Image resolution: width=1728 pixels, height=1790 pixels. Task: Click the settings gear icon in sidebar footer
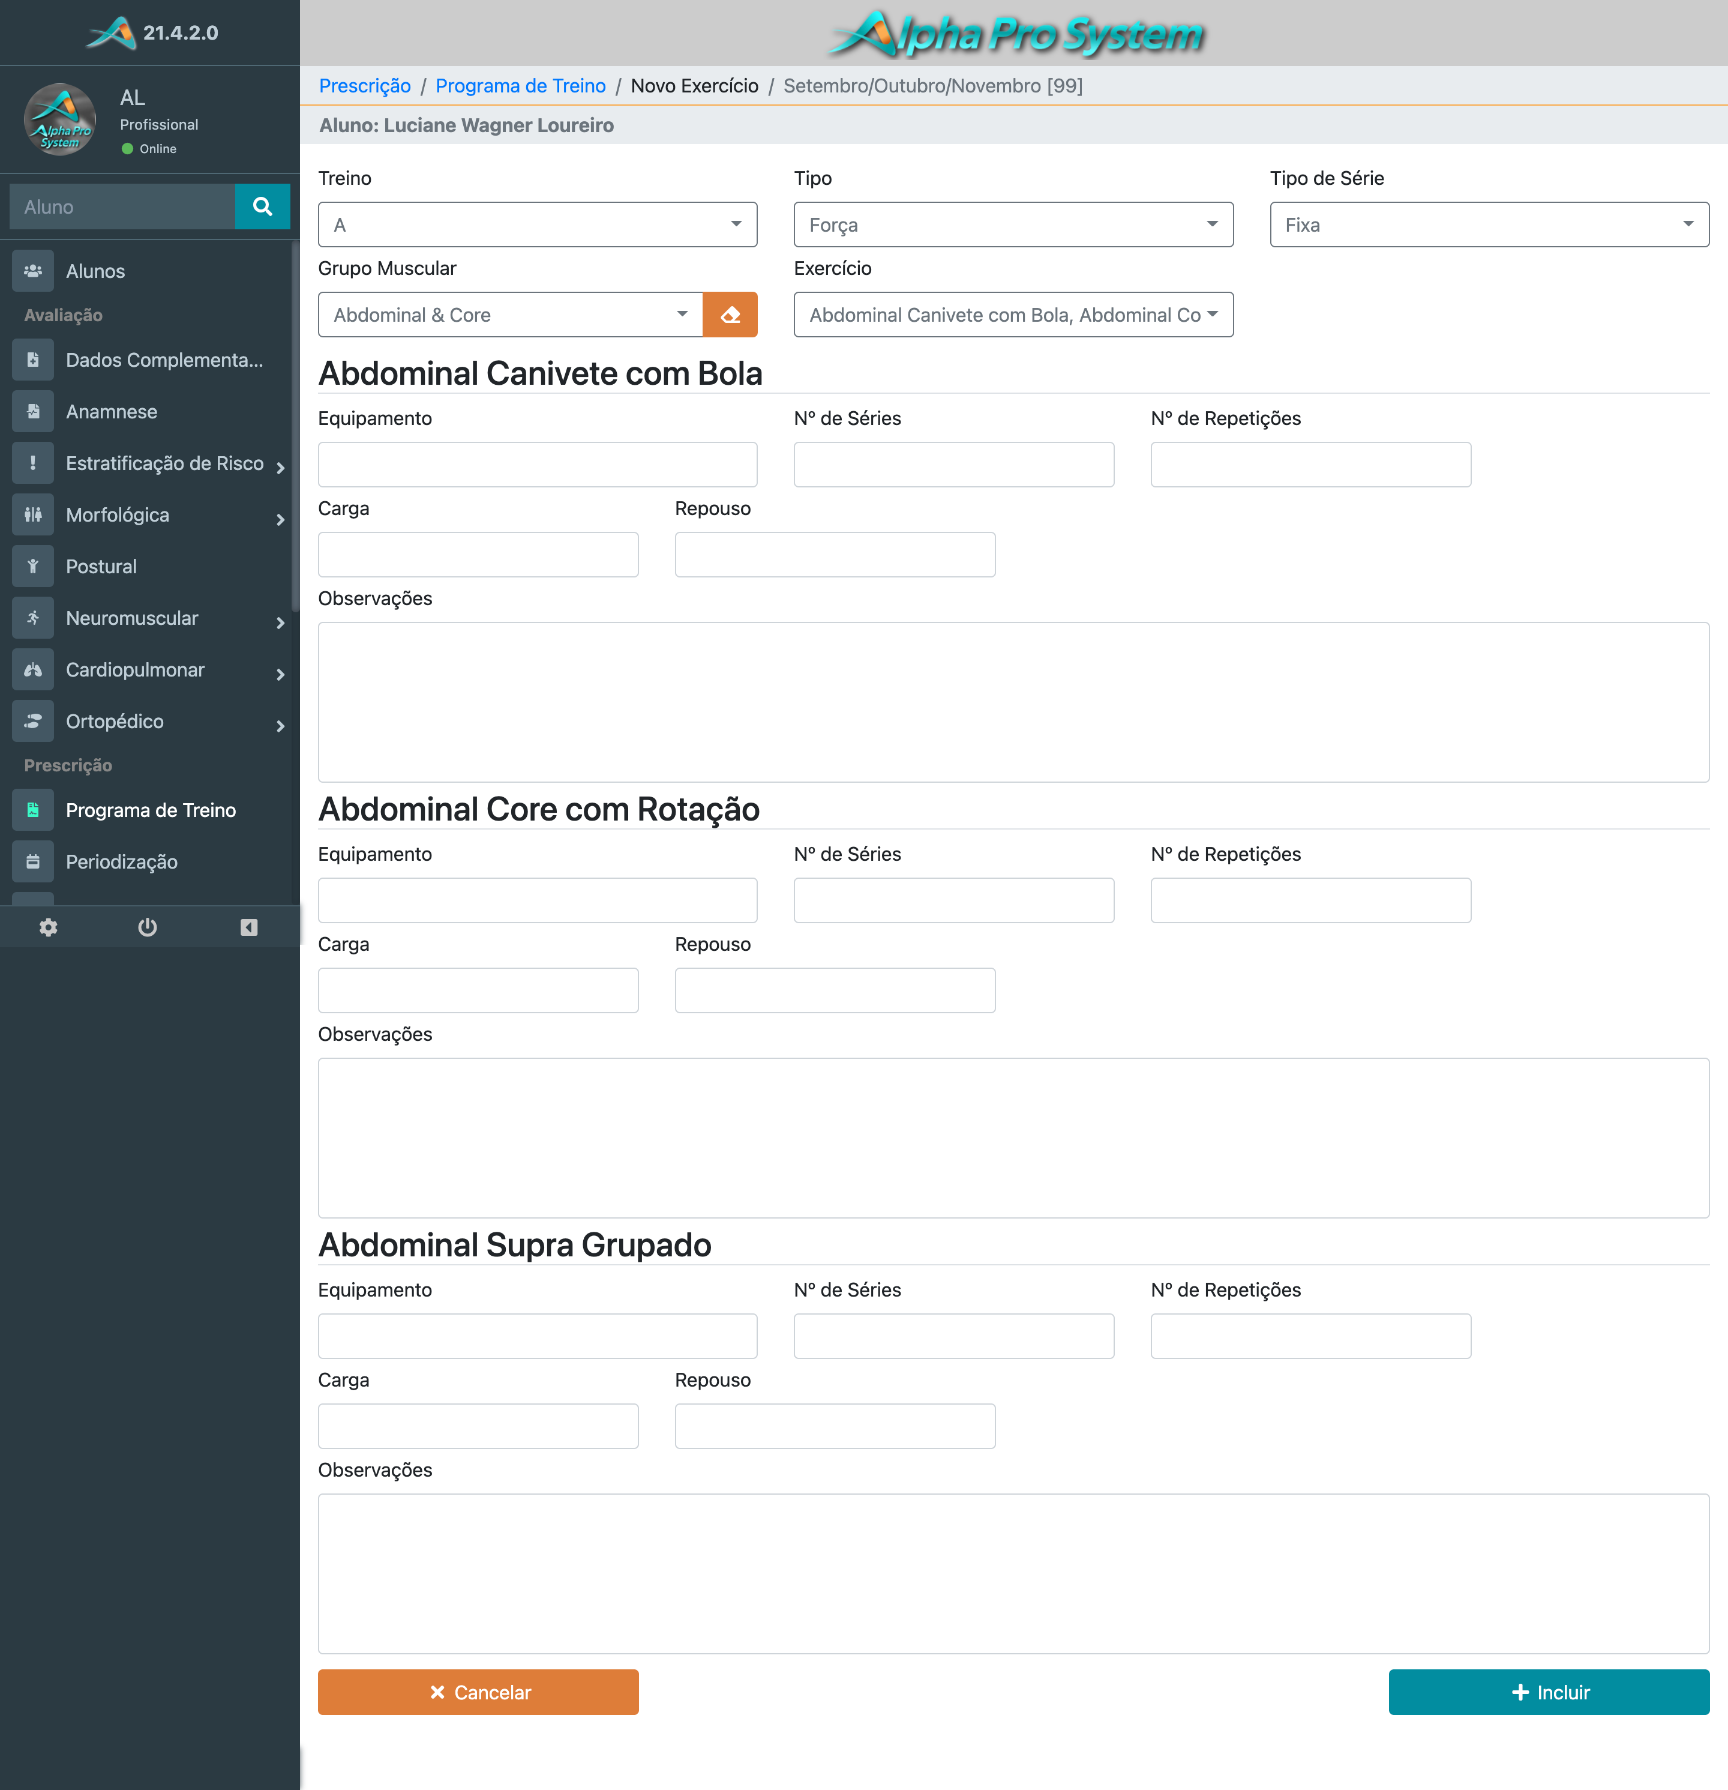(49, 927)
